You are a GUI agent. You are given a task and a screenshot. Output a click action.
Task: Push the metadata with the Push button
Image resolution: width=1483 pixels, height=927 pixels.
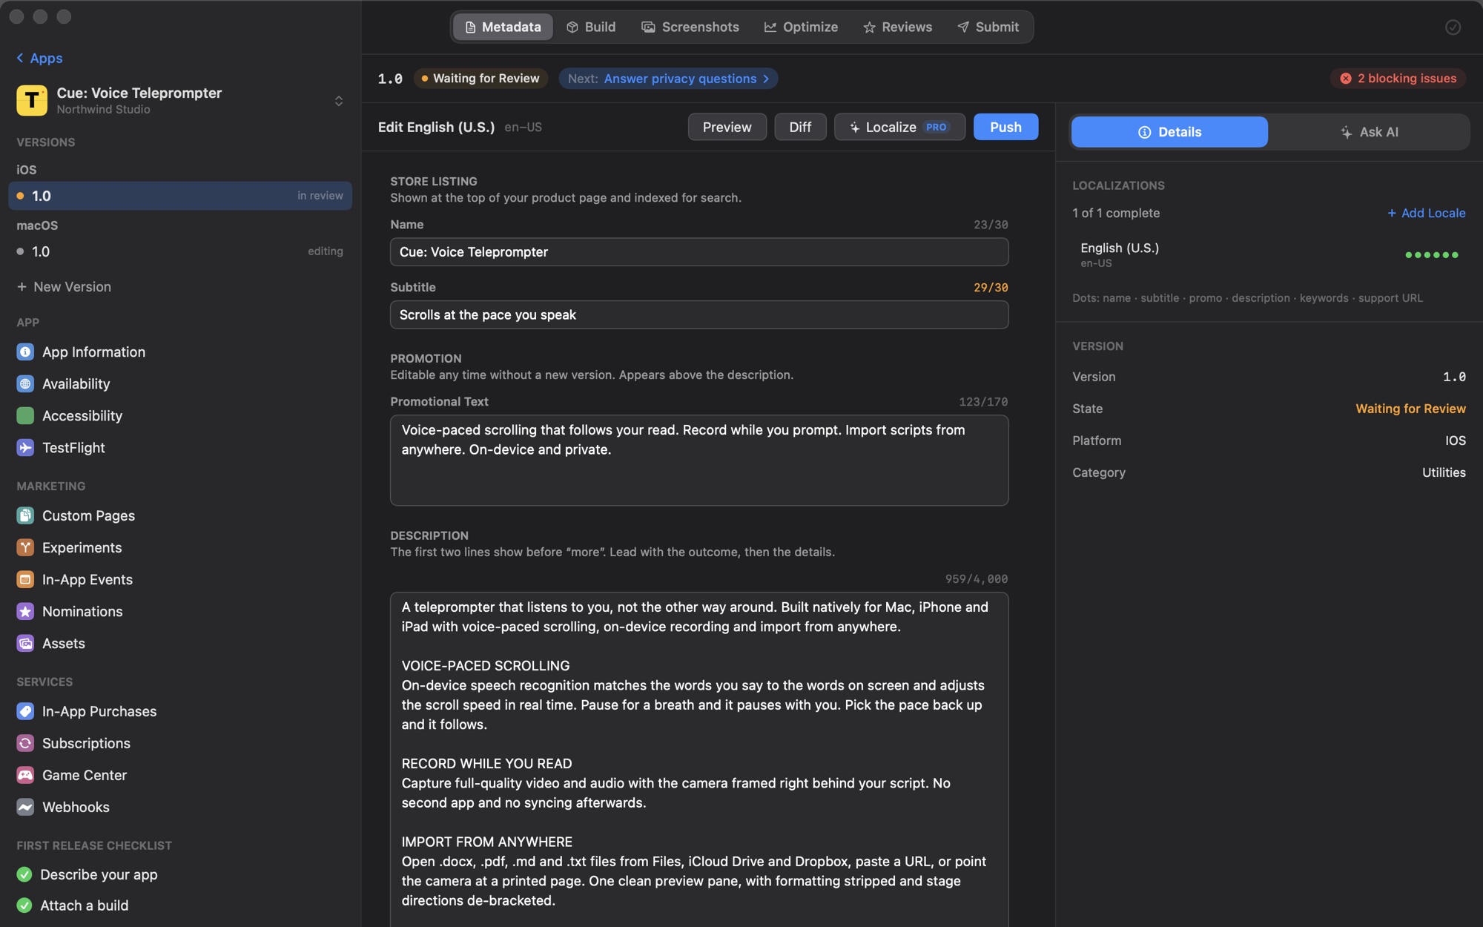1005,127
